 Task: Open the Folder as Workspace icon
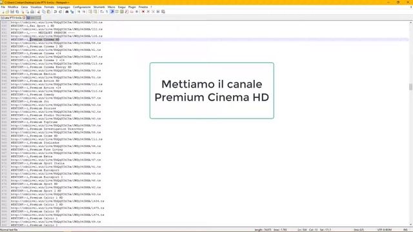click(x=132, y=12)
